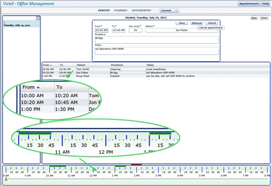Select the Tom Smith appointment row

[156, 69]
